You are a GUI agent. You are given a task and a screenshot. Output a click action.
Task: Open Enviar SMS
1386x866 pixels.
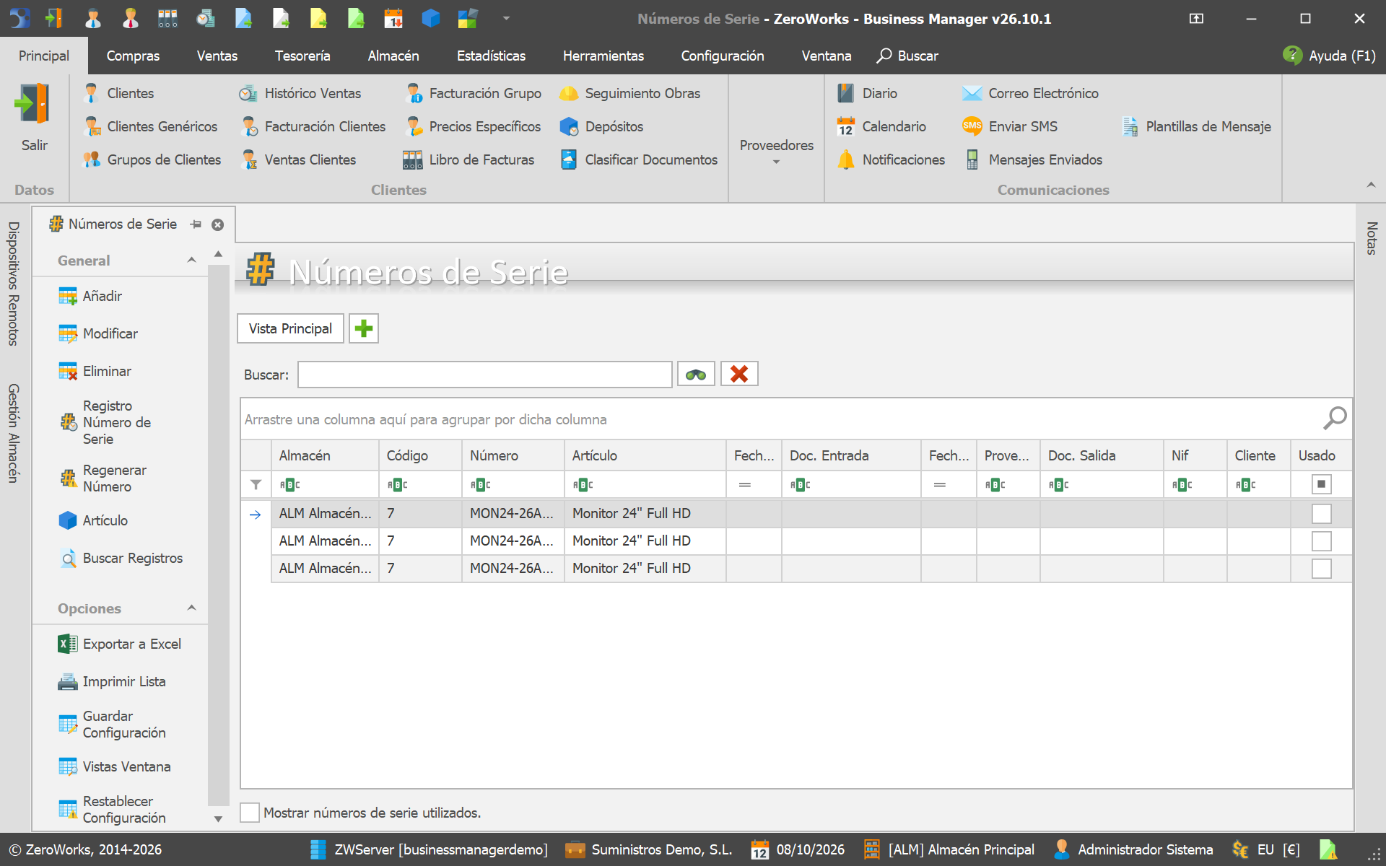1010,126
